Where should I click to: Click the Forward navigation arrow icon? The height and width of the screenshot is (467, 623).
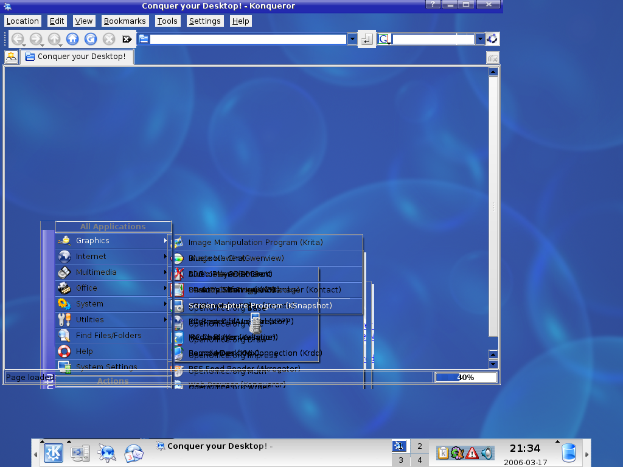36,39
